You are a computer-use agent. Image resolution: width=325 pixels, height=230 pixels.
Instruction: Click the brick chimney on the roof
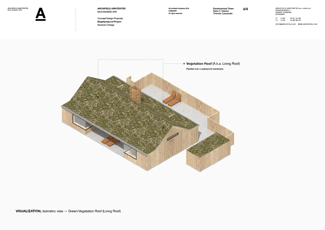click(136, 94)
